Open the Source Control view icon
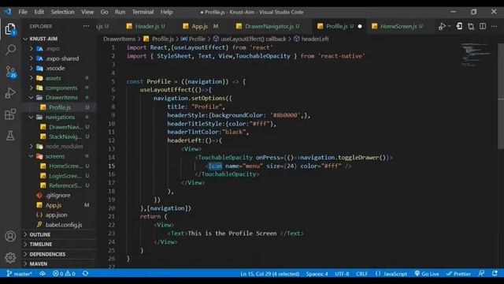The image size is (504, 284). point(10,72)
